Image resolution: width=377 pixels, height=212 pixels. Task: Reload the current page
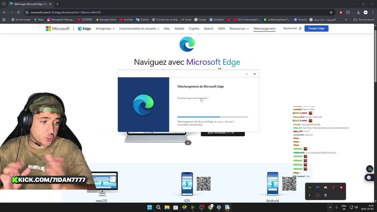(18, 12)
